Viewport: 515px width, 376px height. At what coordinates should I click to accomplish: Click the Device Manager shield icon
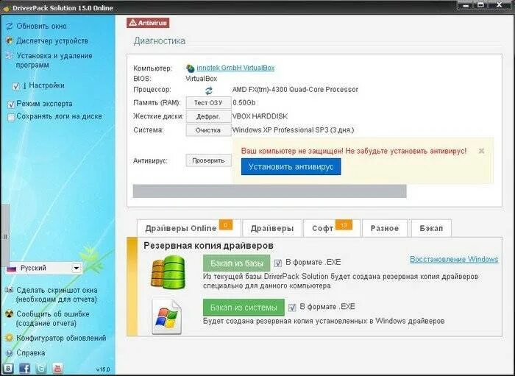click(x=9, y=40)
